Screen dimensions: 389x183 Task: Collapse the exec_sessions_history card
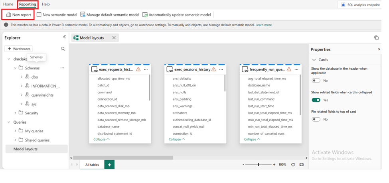177,140
